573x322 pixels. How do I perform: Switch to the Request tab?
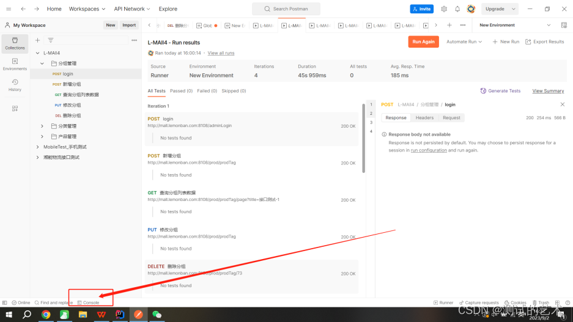tap(451, 117)
